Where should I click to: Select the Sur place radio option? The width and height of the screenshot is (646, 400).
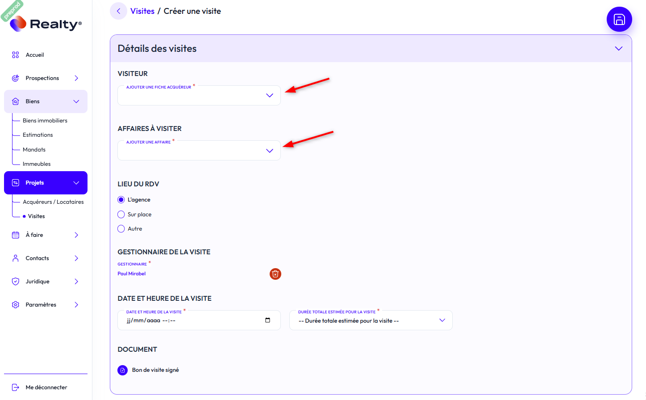click(x=121, y=215)
